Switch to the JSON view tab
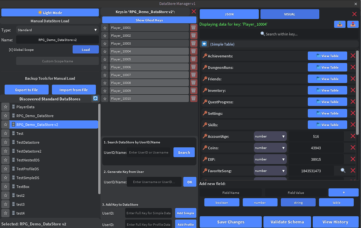This screenshot has width=361, height=228. (x=229, y=14)
